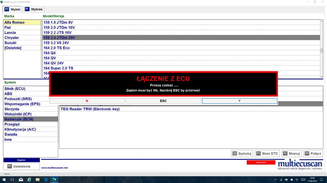
Task: Select Nadwozie (BCM) system
Action: [x=31, y=119]
